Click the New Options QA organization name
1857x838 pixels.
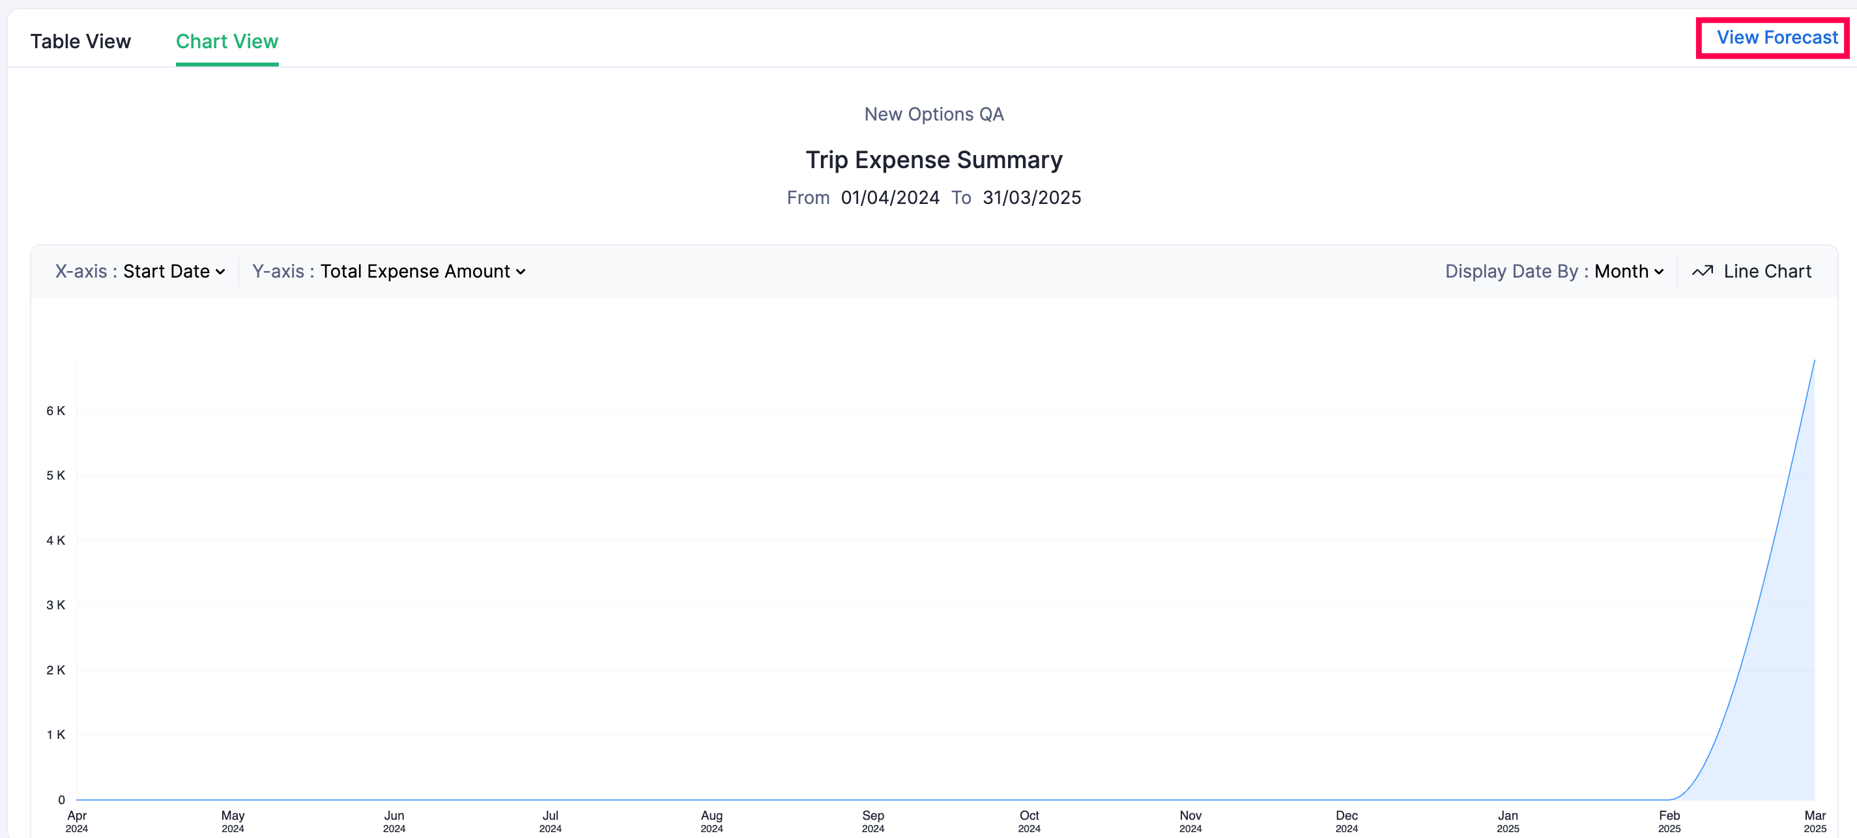(x=934, y=114)
